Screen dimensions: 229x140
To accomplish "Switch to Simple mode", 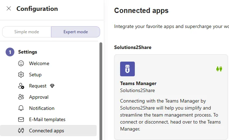I will [x=27, y=32].
